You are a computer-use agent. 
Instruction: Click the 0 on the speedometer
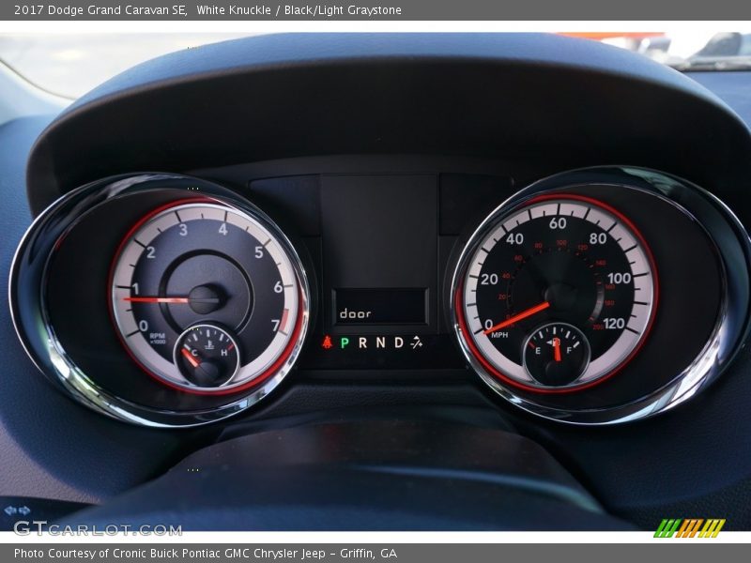click(488, 325)
